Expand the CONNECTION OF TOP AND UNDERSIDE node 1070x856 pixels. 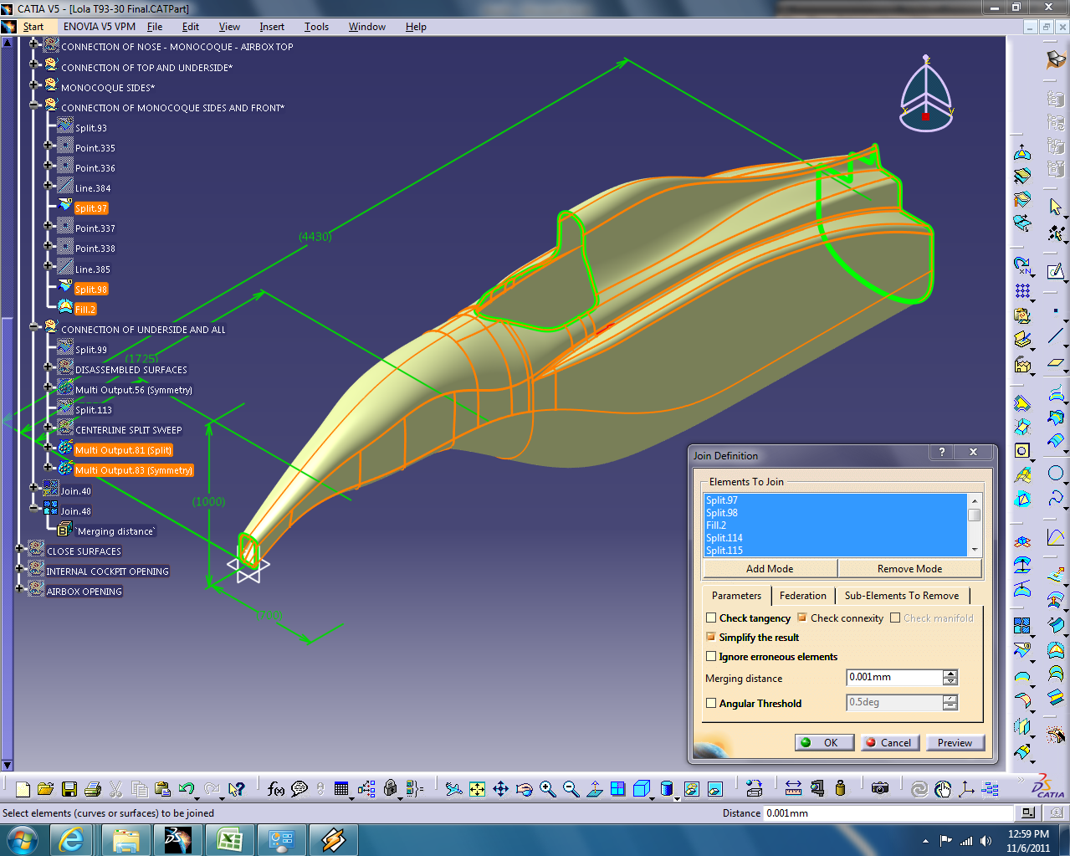(33, 64)
